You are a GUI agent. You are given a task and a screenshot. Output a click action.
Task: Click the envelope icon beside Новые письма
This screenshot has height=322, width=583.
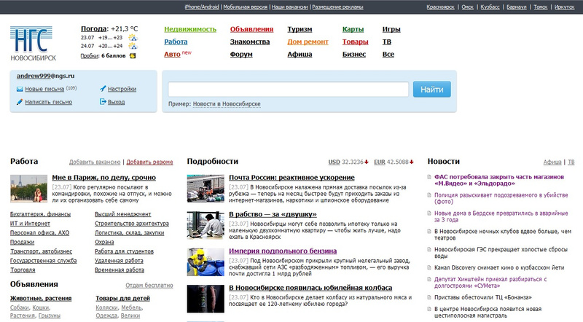click(18, 90)
